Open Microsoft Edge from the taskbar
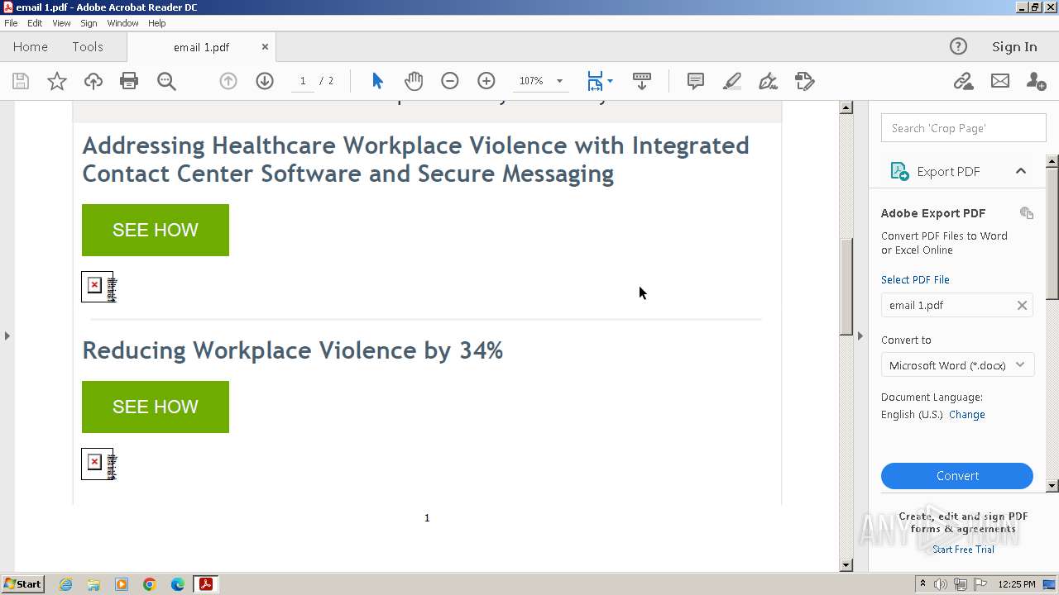This screenshot has height=595, width=1059. (x=178, y=584)
